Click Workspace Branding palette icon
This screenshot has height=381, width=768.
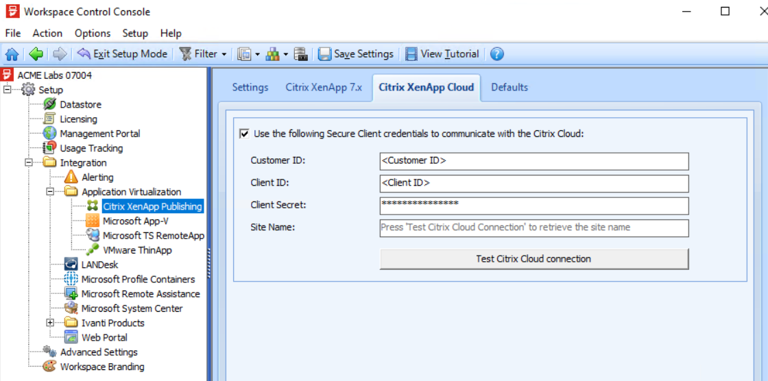click(49, 367)
